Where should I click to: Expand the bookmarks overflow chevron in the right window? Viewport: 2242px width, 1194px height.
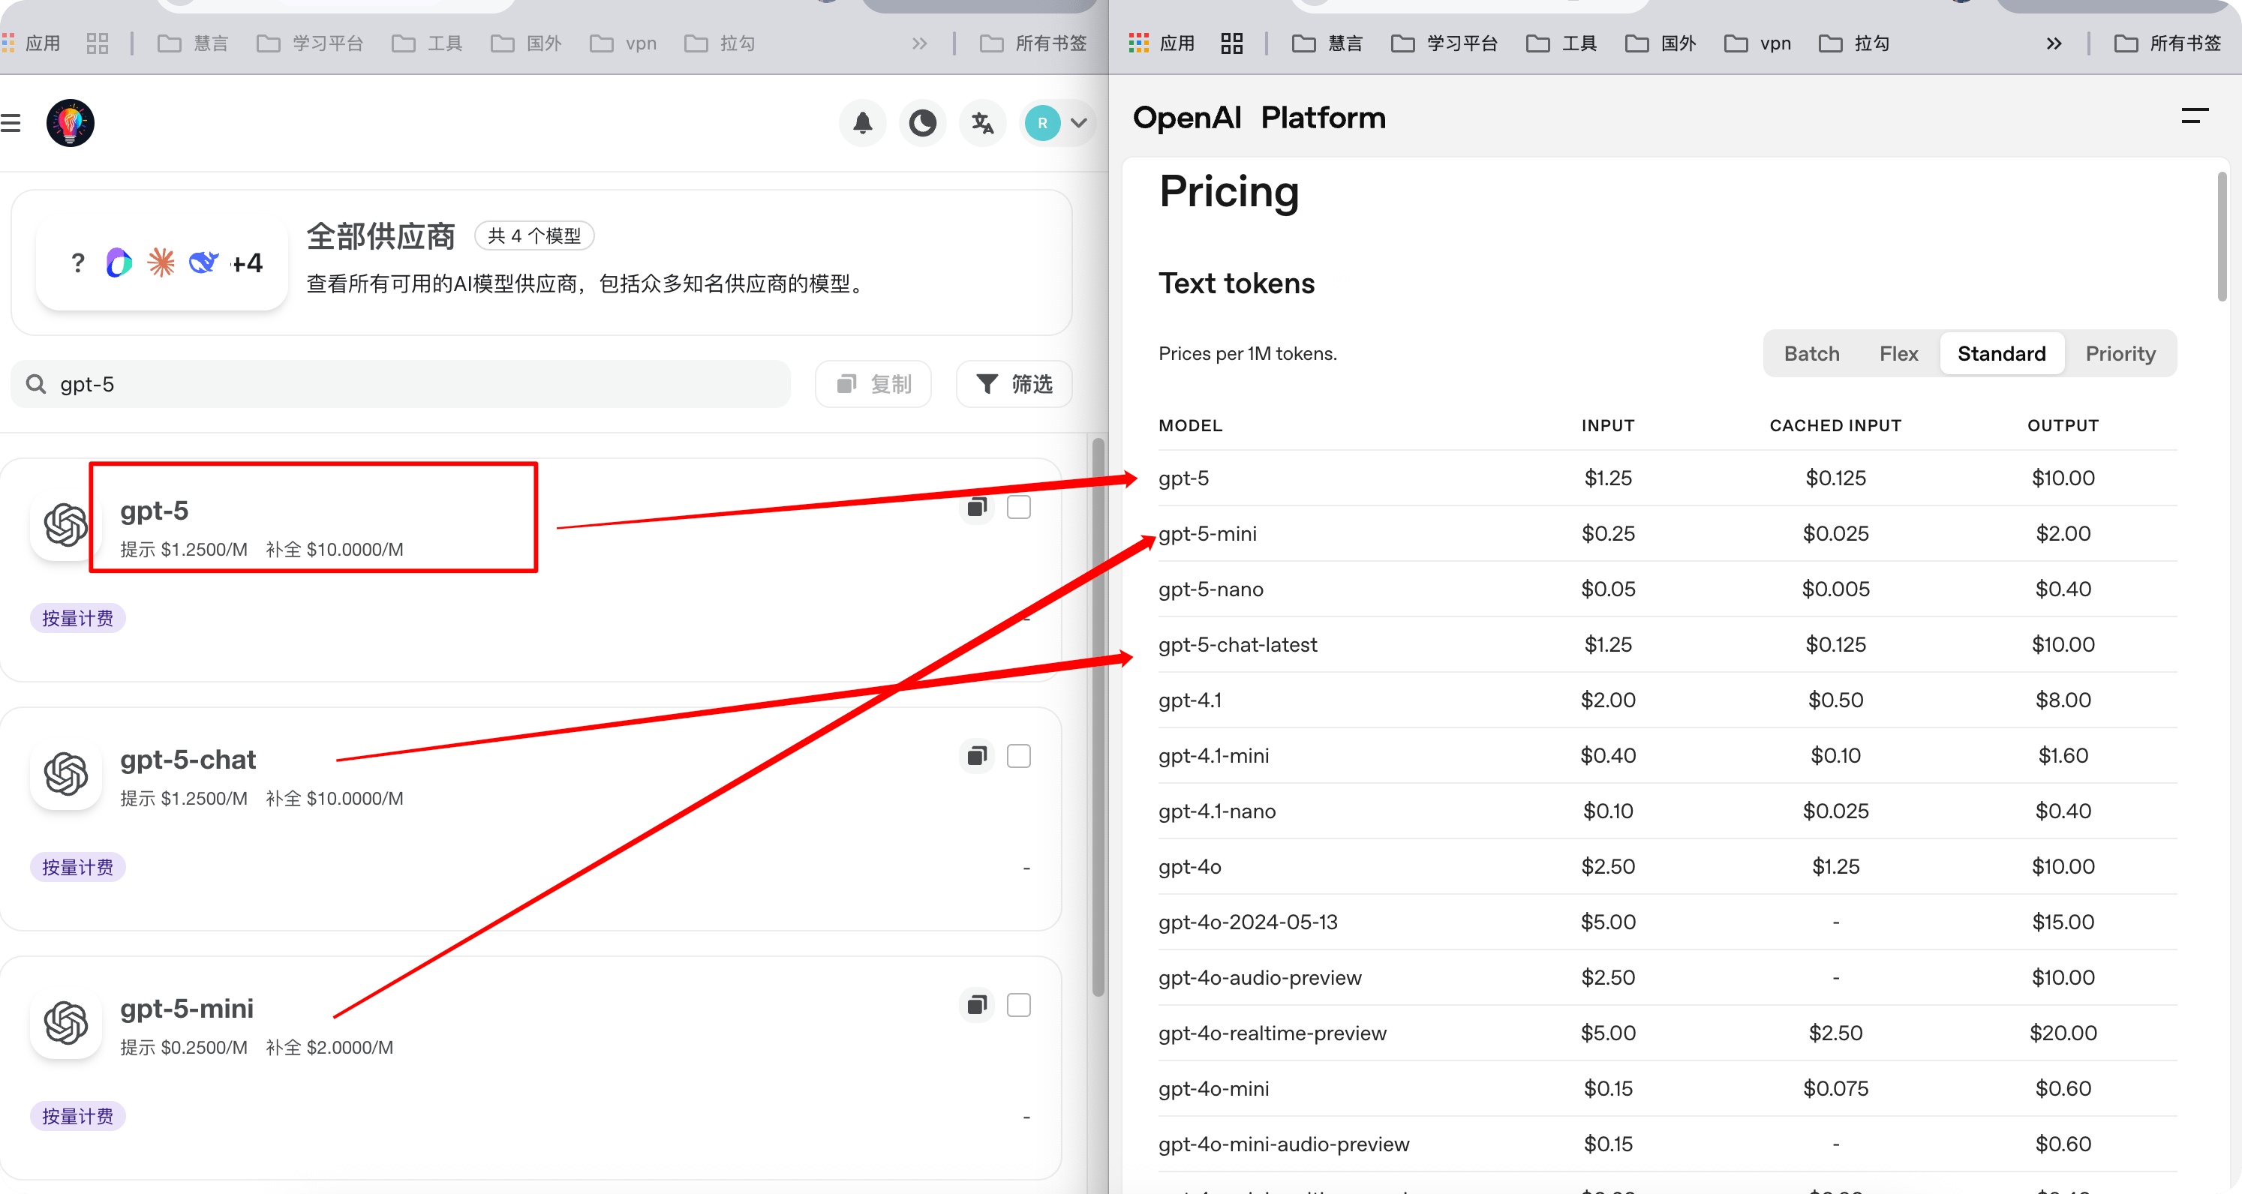pyautogui.click(x=2054, y=43)
